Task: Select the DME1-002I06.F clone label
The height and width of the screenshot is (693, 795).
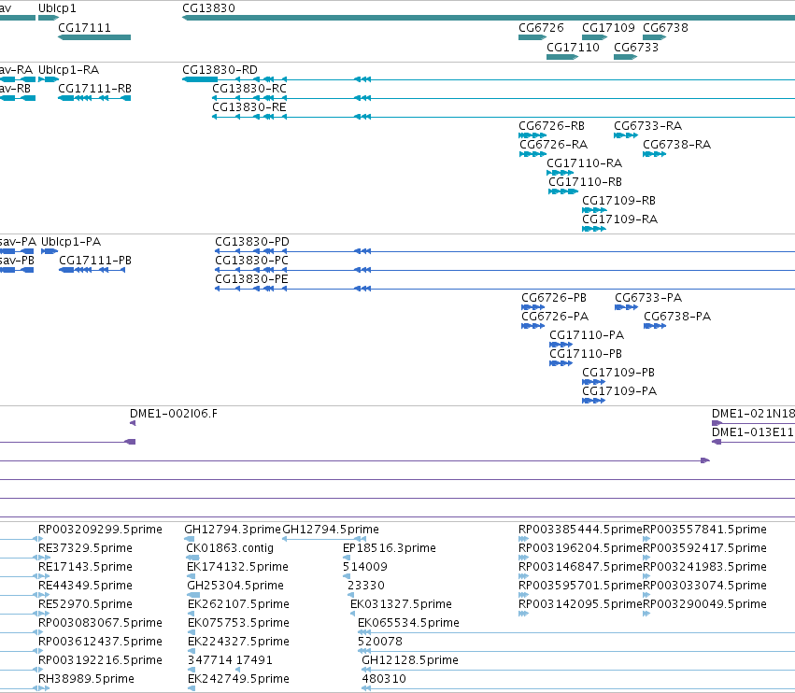Action: click(174, 414)
